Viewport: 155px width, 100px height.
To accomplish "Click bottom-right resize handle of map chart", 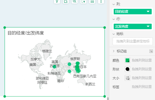I will coord(105,96).
